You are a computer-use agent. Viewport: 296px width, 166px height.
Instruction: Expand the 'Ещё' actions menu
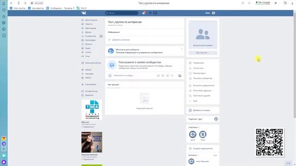[x=193, y=101]
